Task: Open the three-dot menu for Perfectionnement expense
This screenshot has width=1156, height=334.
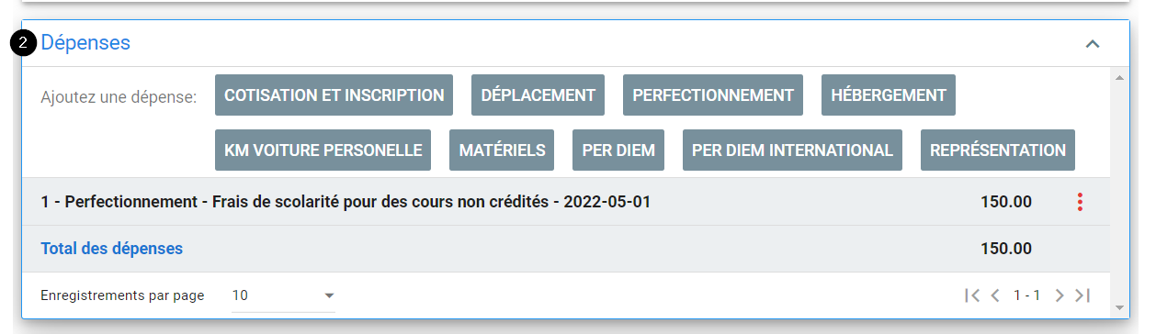Action: click(x=1080, y=202)
